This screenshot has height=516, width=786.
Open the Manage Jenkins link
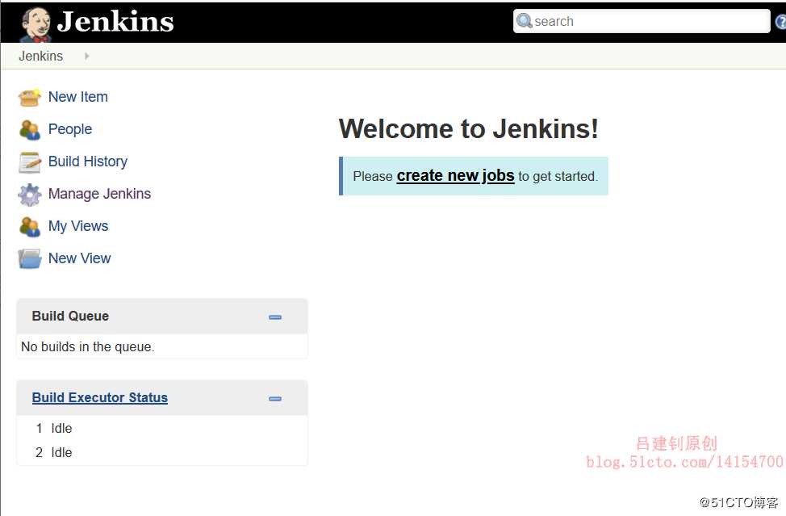point(99,194)
